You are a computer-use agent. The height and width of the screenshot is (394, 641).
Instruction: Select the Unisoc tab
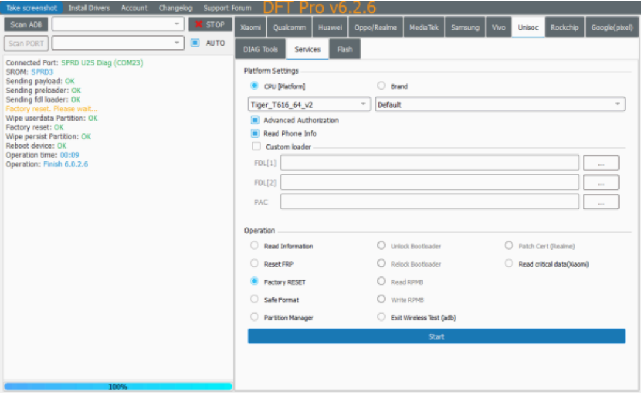click(528, 27)
